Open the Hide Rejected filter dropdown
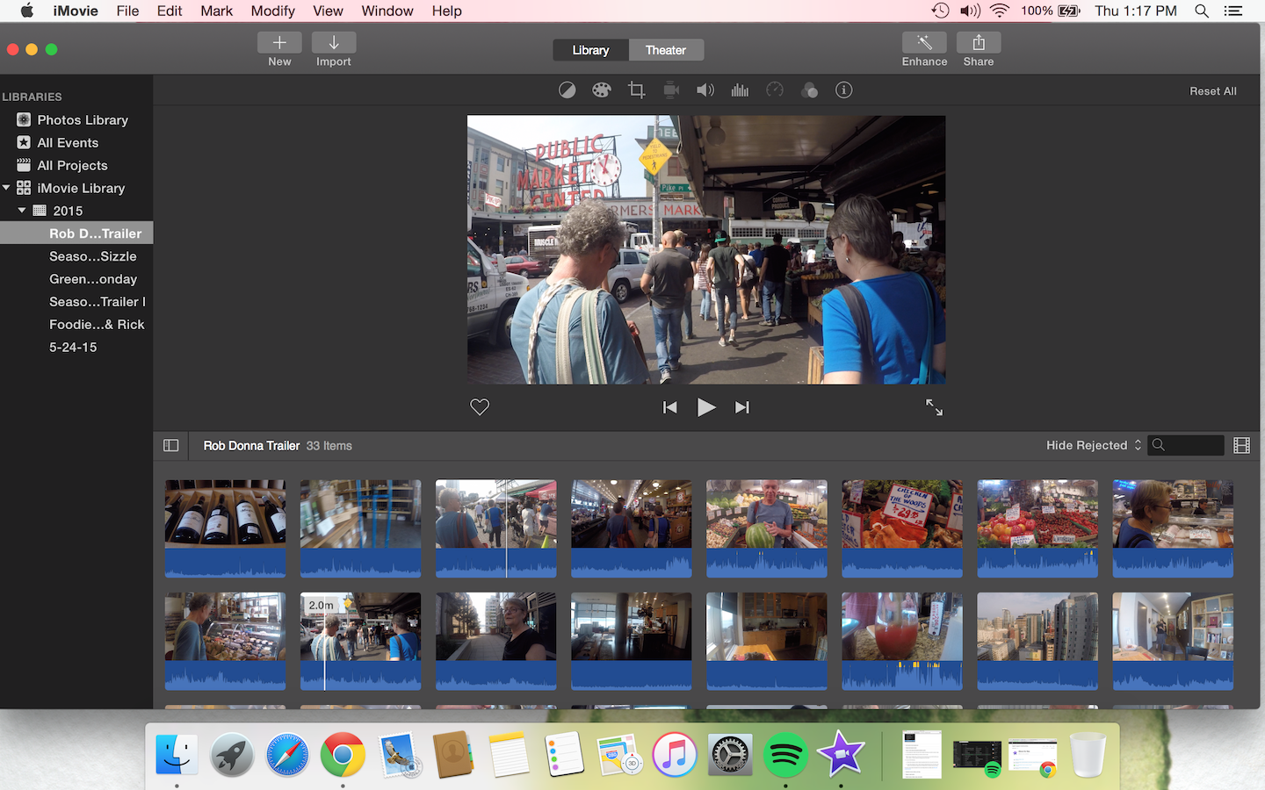 pos(1094,446)
